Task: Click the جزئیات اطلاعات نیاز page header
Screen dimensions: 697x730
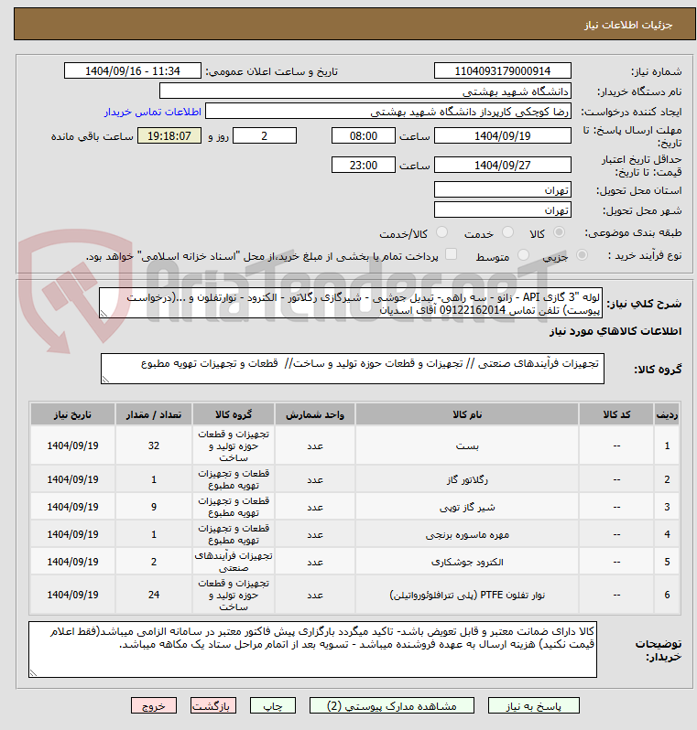Action: (x=628, y=25)
